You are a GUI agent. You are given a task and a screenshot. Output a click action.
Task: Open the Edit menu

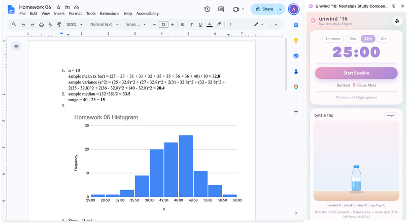coord(33,14)
